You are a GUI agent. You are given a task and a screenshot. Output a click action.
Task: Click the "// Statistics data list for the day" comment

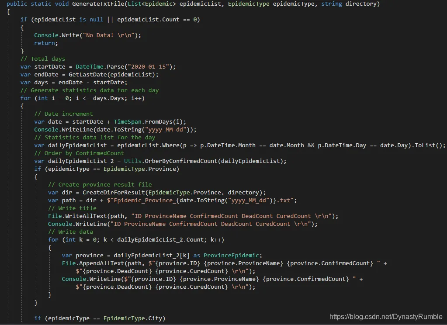(x=95, y=138)
